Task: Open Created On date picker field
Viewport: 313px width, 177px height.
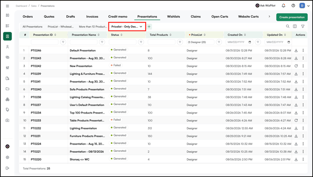Action: click(239, 42)
